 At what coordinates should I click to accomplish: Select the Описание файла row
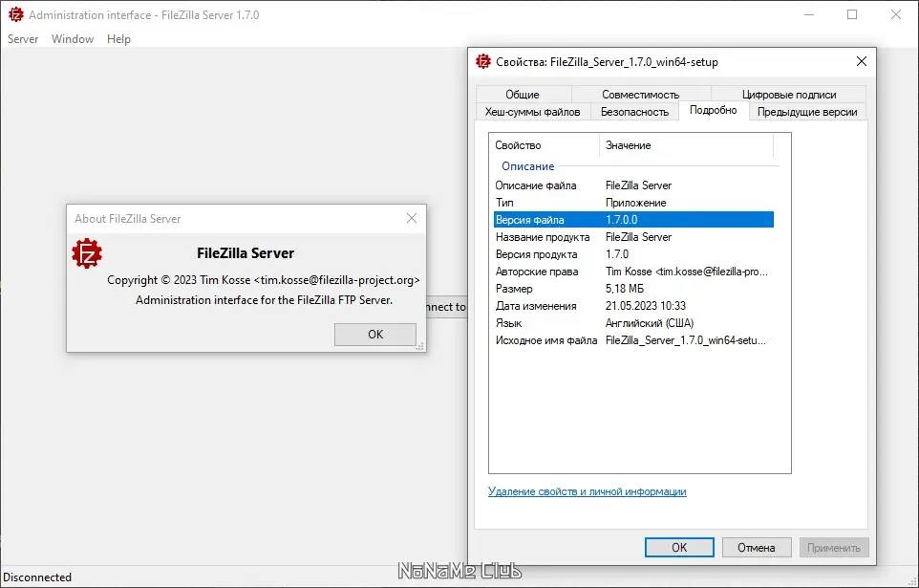tap(633, 185)
